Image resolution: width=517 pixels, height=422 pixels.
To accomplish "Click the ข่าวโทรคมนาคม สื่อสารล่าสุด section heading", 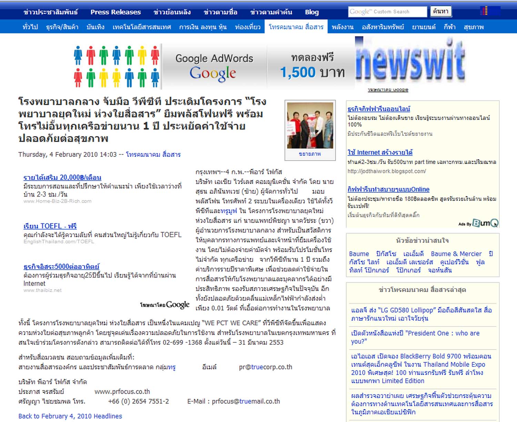I will coord(422,290).
